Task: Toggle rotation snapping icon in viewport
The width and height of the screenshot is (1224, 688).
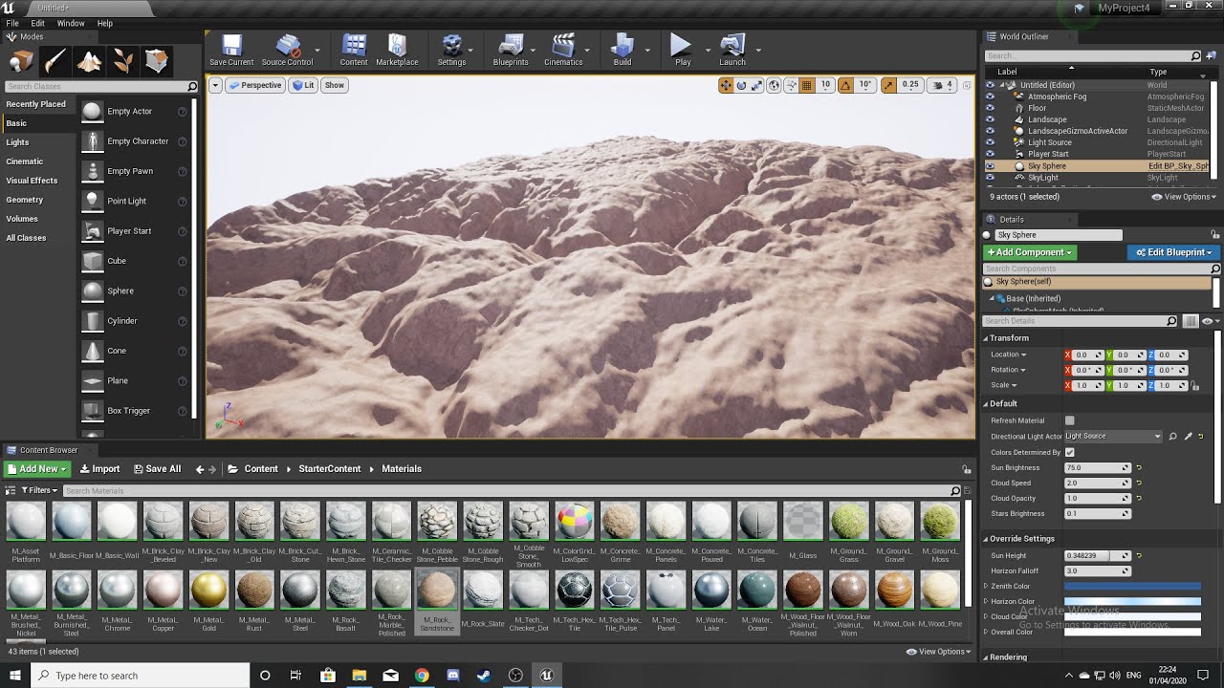Action: 845,85
